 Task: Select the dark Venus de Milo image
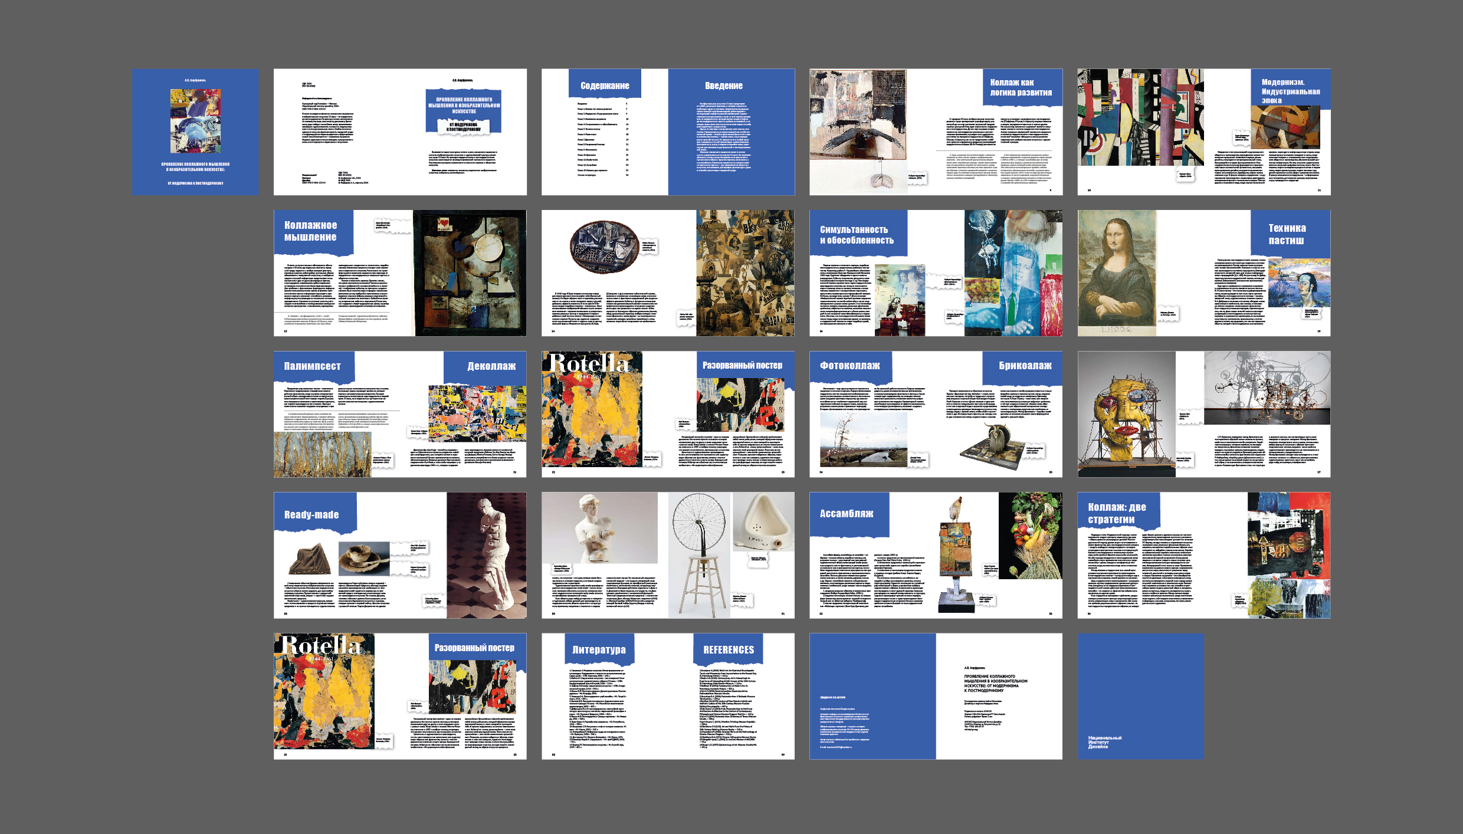pyautogui.click(x=487, y=555)
